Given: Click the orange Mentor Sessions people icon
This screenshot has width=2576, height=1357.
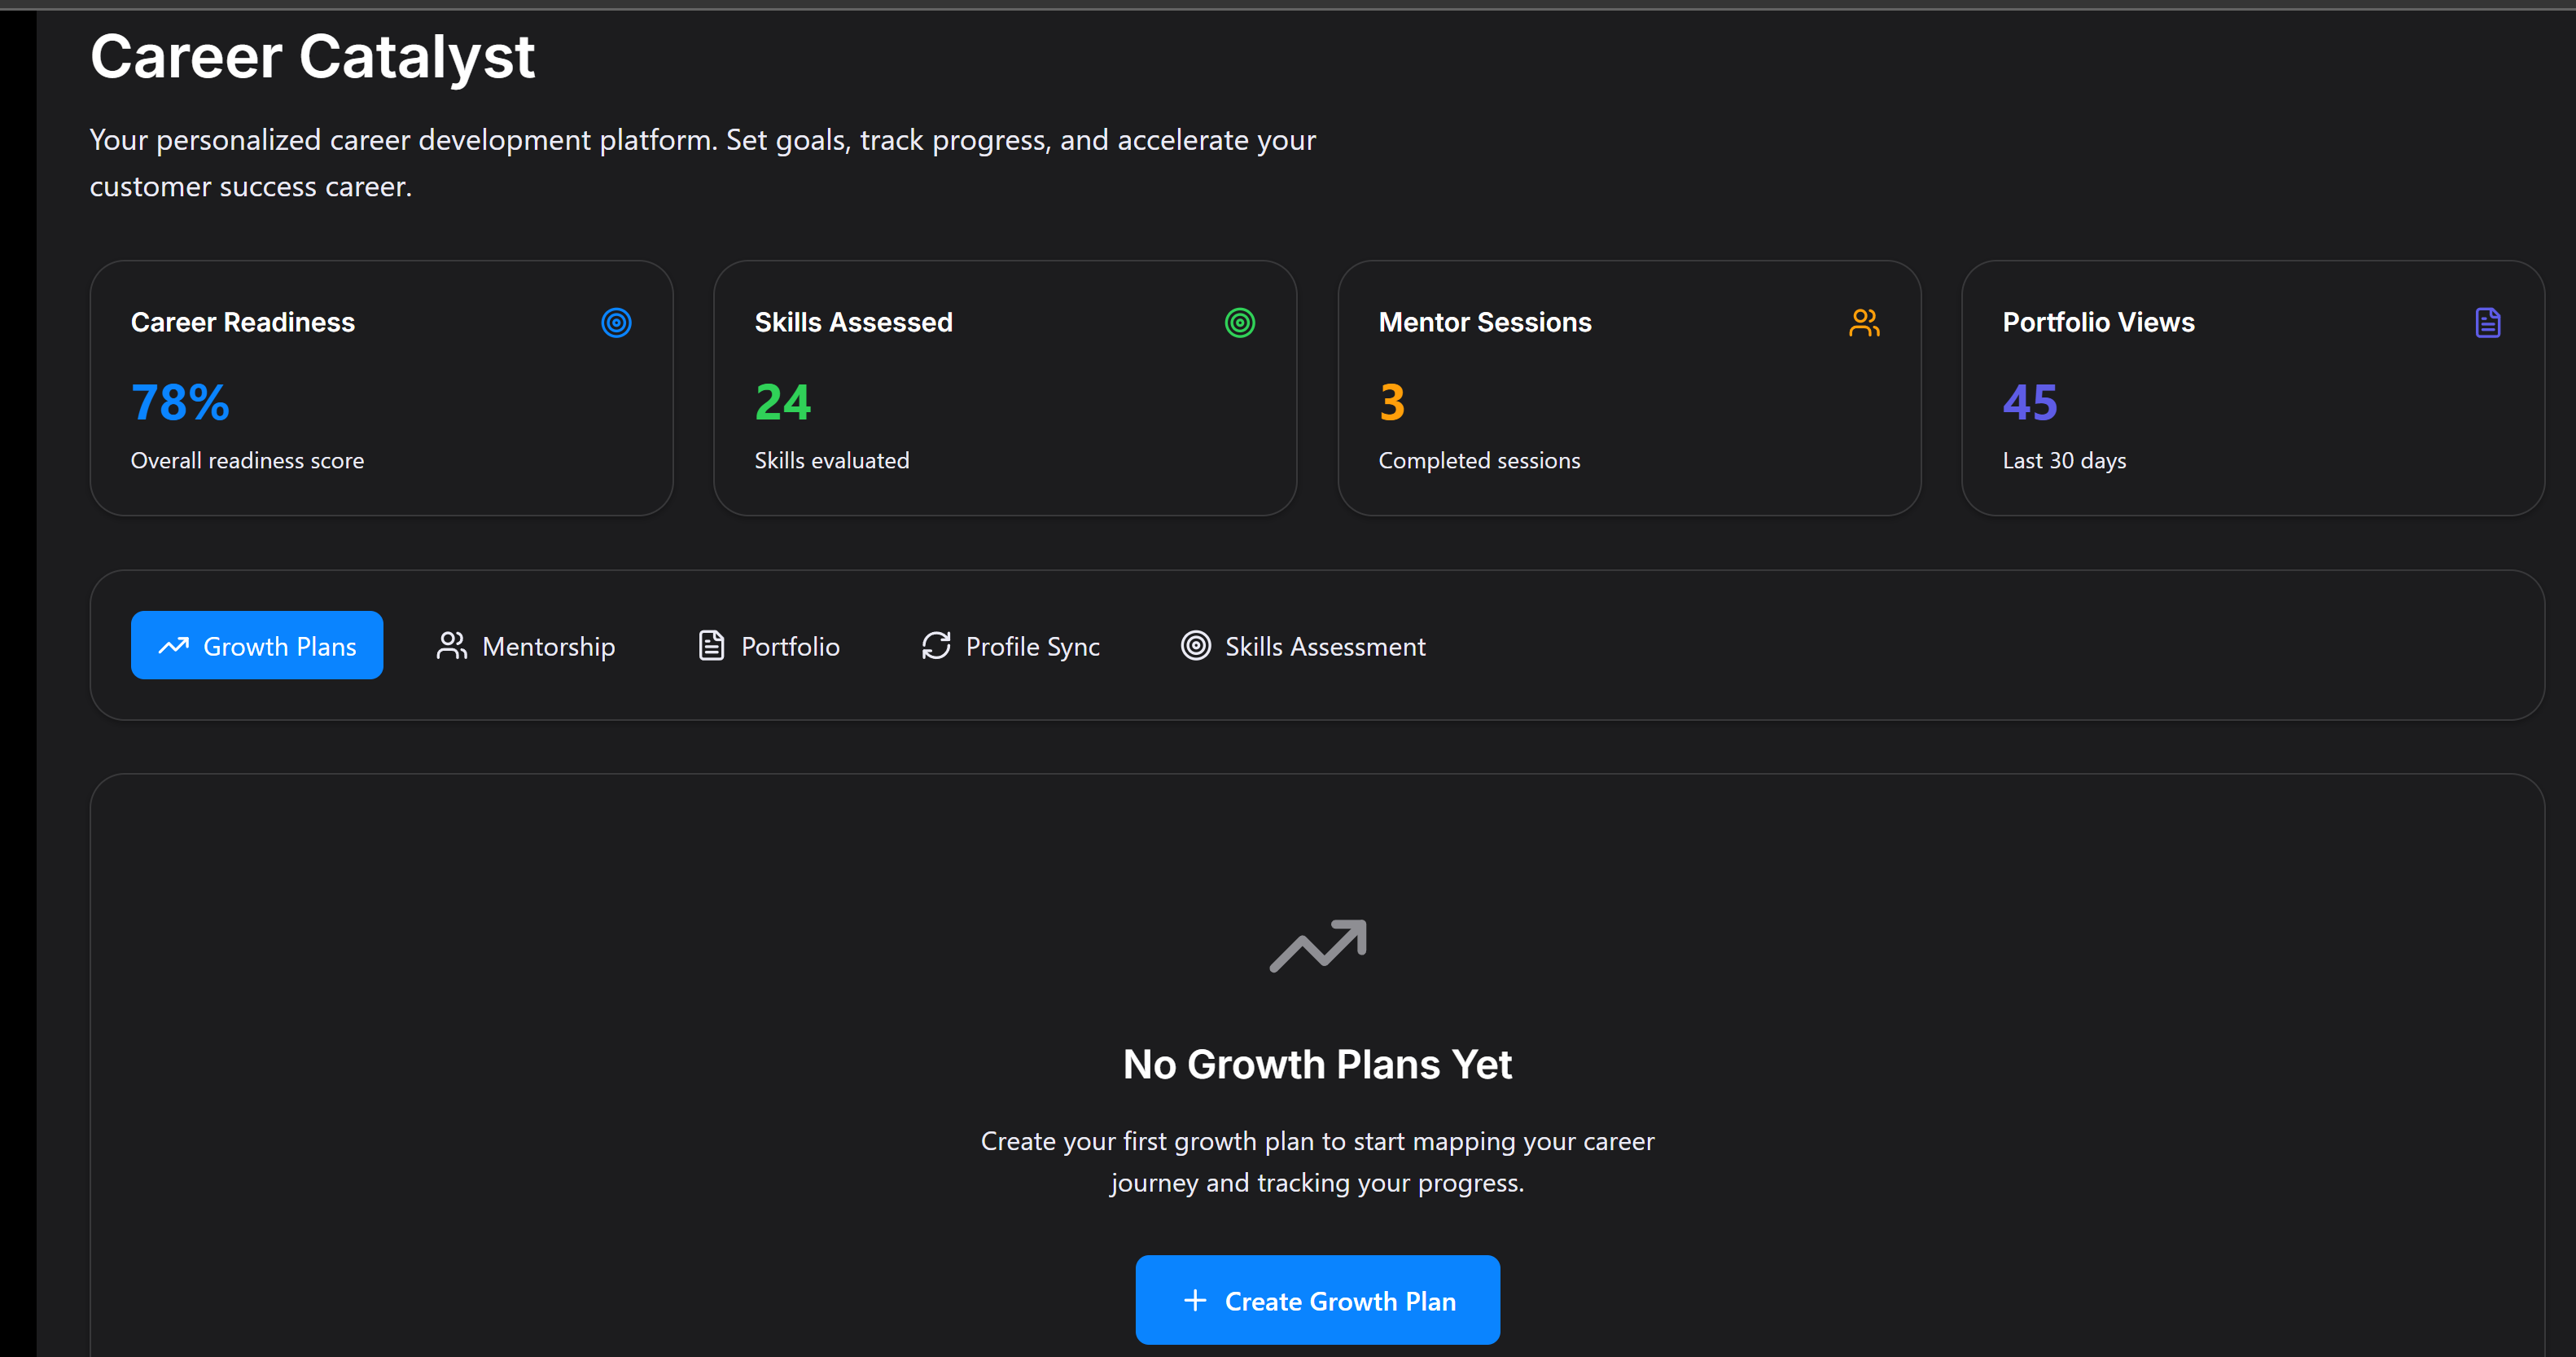Looking at the screenshot, I should 1864,323.
